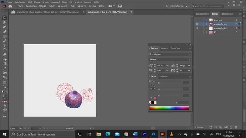Viewport: 246px width, 138px height.
Task: Select the Zoom tool magnifier
Action: coord(5,87)
